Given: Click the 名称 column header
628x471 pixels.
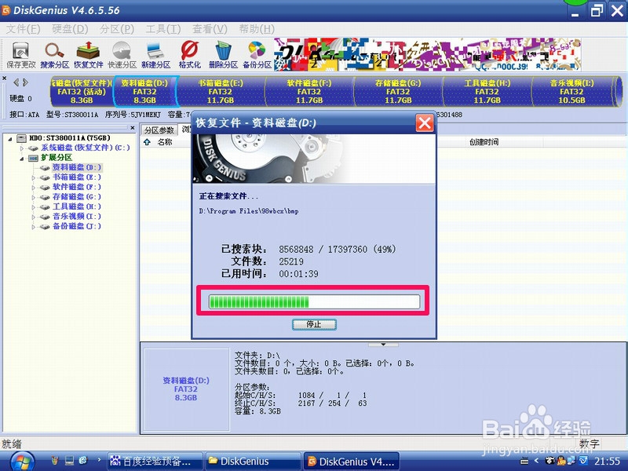Looking at the screenshot, I should (x=165, y=142).
